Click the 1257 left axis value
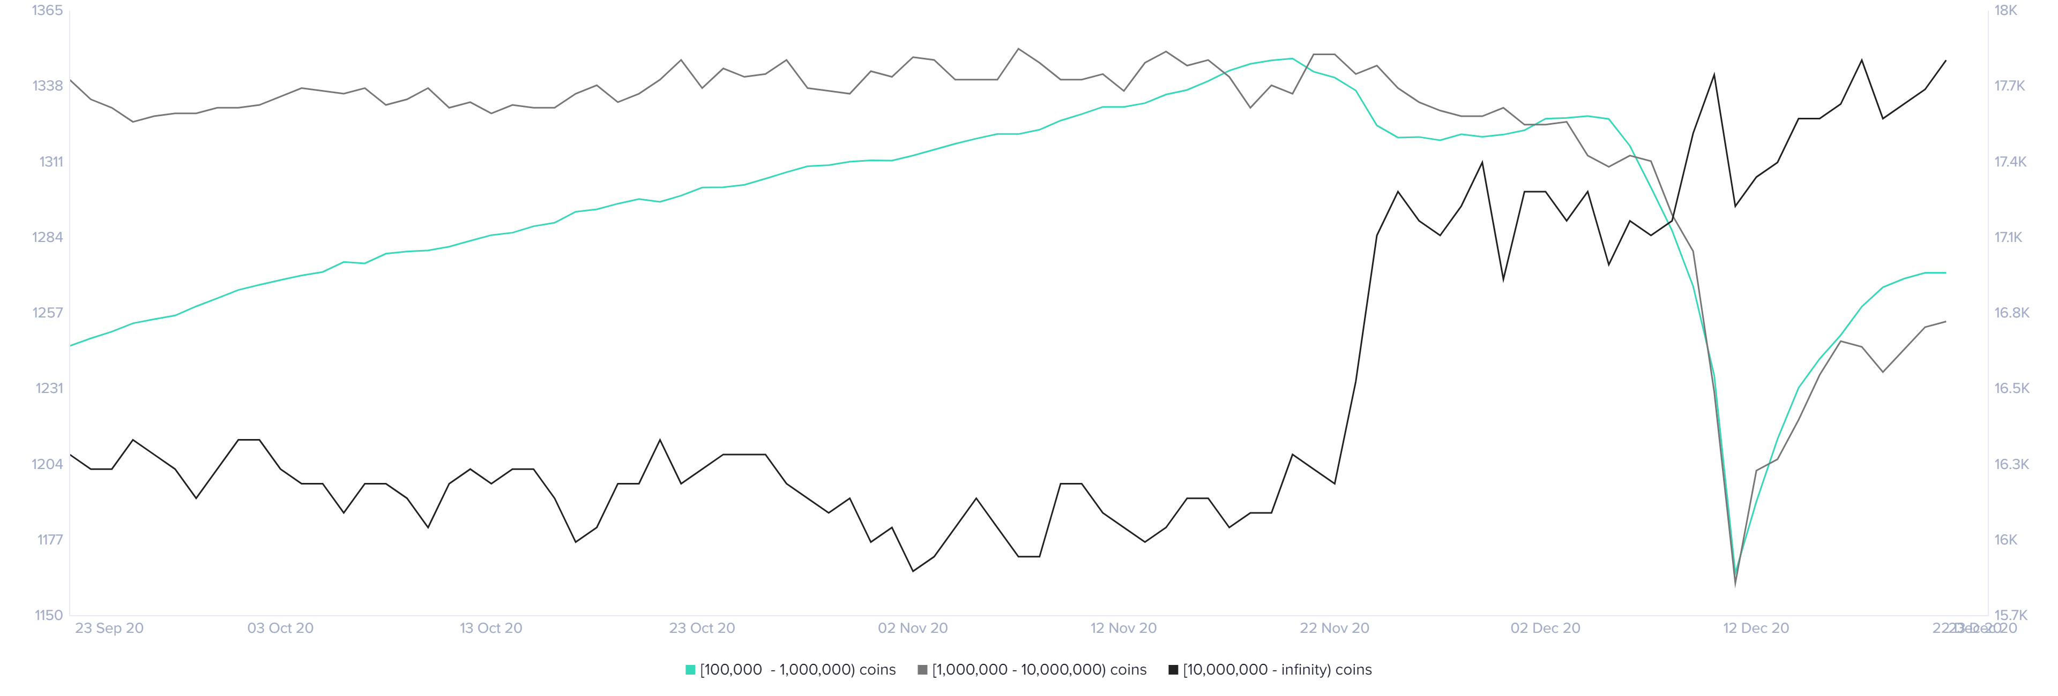This screenshot has height=696, width=2058. click(47, 313)
